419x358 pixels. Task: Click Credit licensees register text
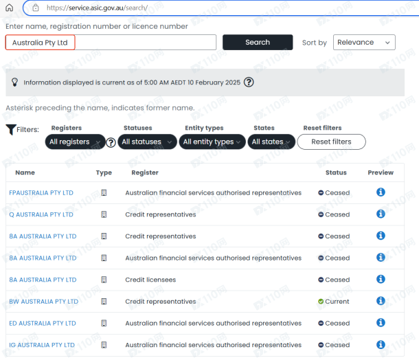pos(150,280)
